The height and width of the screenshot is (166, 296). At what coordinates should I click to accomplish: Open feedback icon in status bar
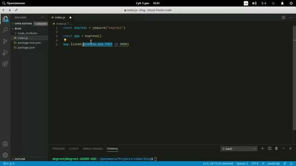(x=285, y=164)
